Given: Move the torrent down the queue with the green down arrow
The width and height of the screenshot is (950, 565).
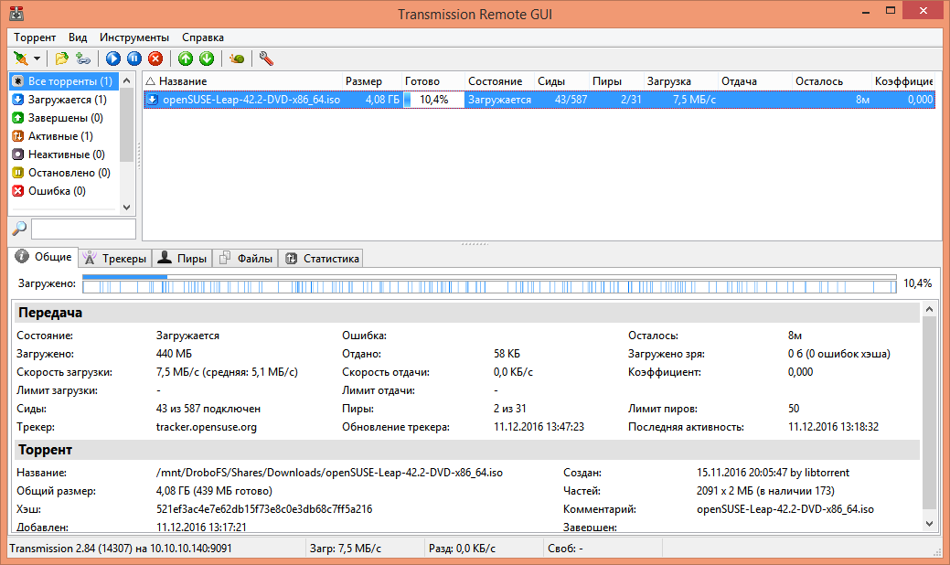Looking at the screenshot, I should click(207, 59).
